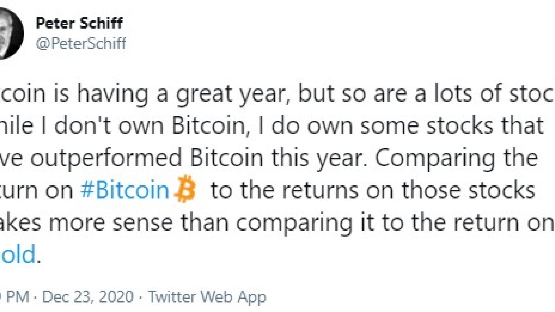Click the Peter Schiff display name
555x312 pixels.
79,23
